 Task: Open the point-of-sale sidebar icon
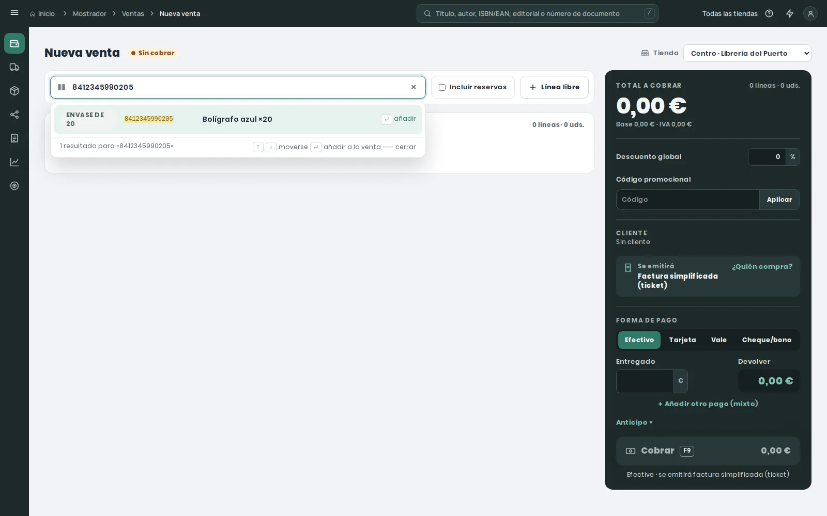click(x=14, y=43)
